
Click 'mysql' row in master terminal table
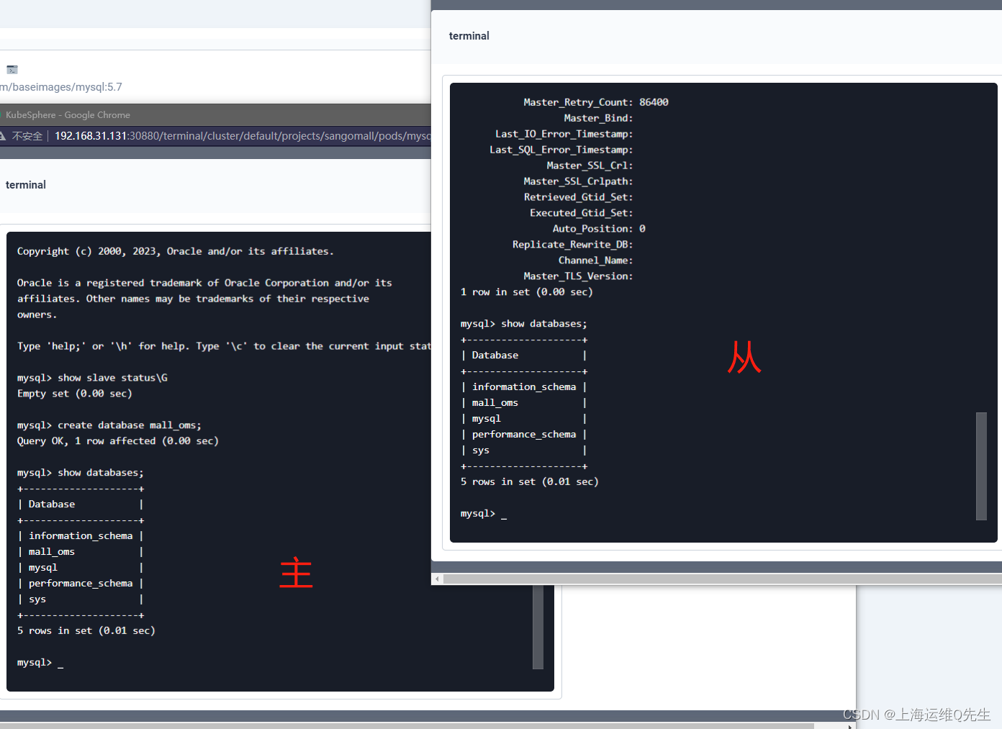pos(81,568)
